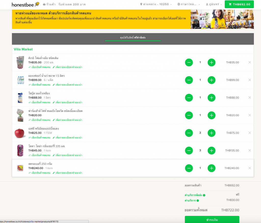This screenshot has height=223, width=261.
Task: Remove the Mont Fleur mineral water item
Action: coord(250,80)
